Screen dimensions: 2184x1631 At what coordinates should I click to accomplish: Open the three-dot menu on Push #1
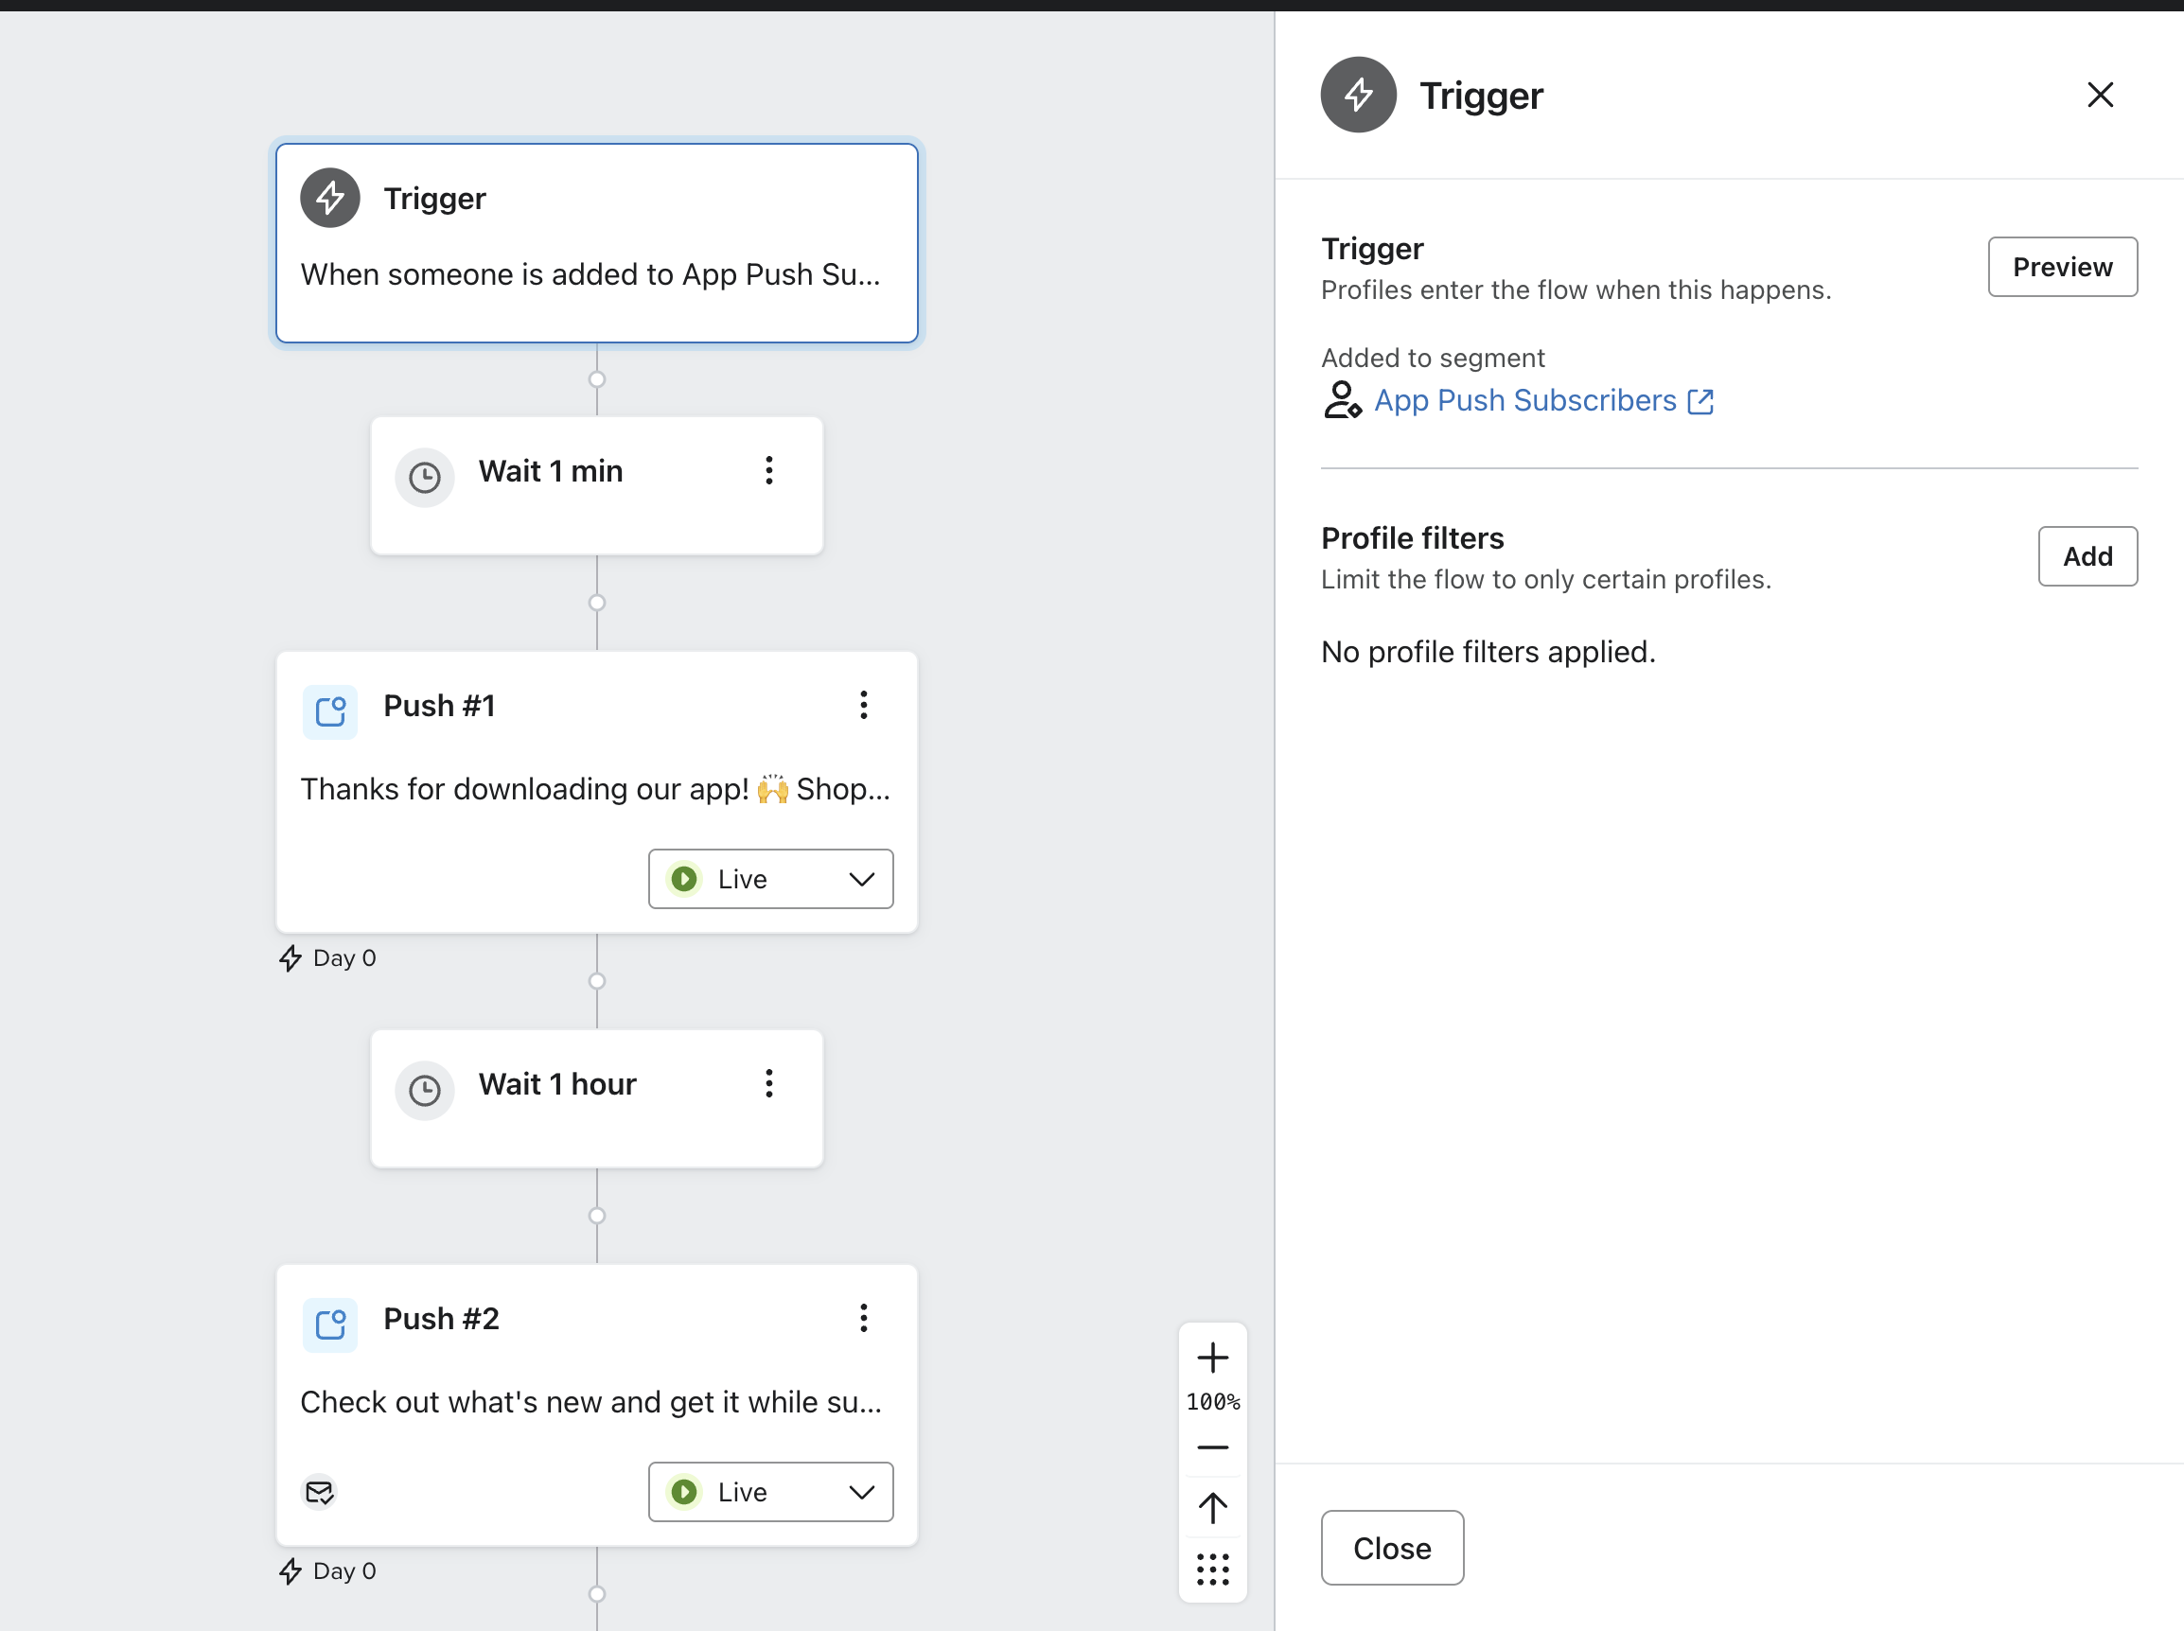coord(863,705)
